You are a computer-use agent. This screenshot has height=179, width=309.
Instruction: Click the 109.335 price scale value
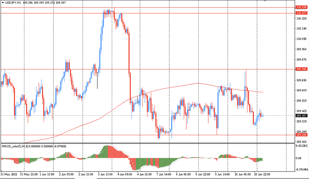(x=302, y=121)
